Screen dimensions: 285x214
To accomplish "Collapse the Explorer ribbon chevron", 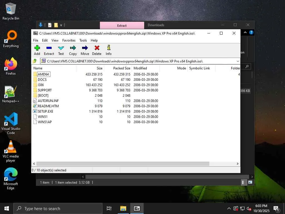I will tap(245, 32).
